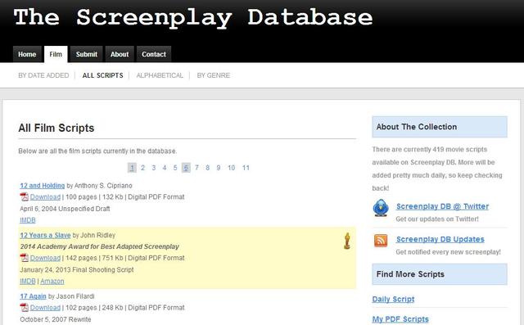Click 'January 24, 2013 Final Shooting Script' text
This screenshot has width=524, height=325.
click(x=77, y=269)
